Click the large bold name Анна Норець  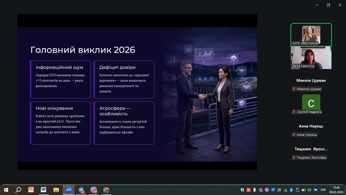coord(311,126)
